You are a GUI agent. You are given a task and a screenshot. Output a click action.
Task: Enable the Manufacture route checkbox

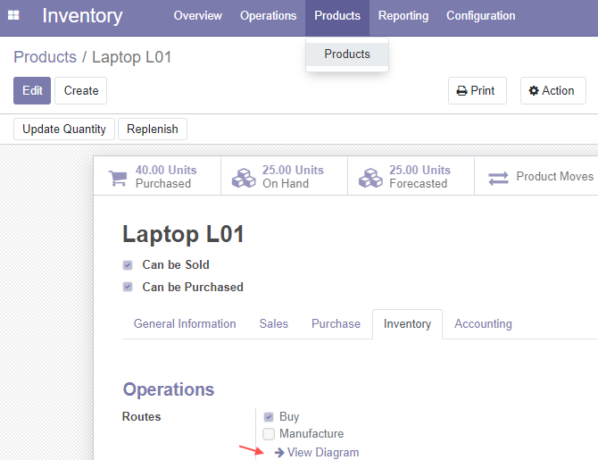[x=269, y=434]
